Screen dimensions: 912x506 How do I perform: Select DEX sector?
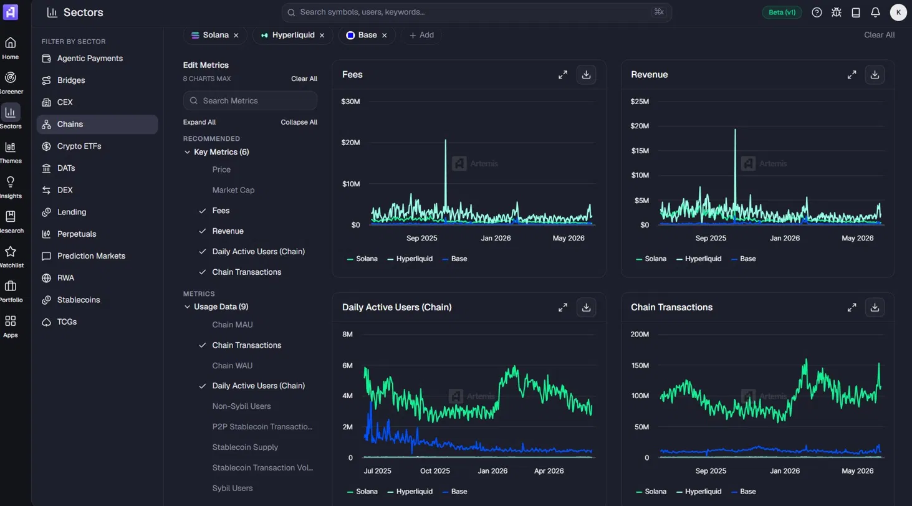[x=97, y=190]
